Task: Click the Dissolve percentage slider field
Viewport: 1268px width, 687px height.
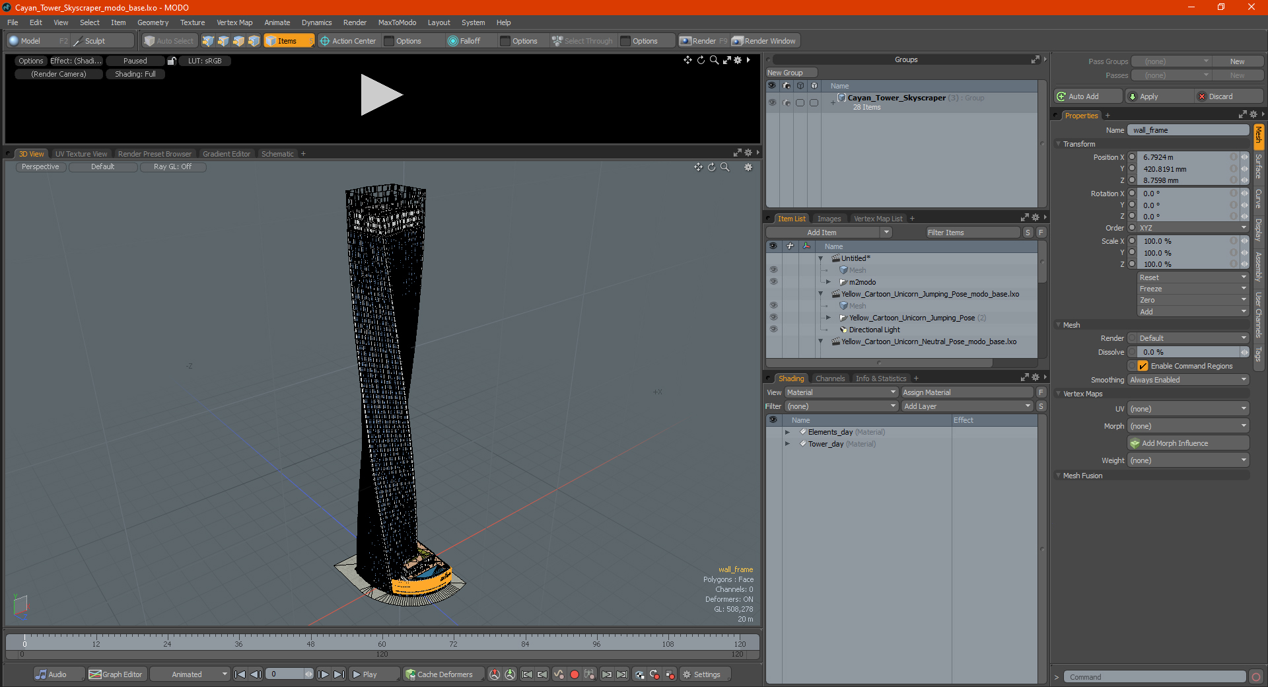Action: tap(1189, 352)
